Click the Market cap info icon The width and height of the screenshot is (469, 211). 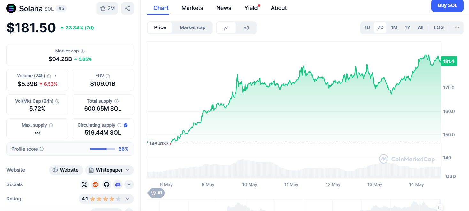click(x=83, y=51)
